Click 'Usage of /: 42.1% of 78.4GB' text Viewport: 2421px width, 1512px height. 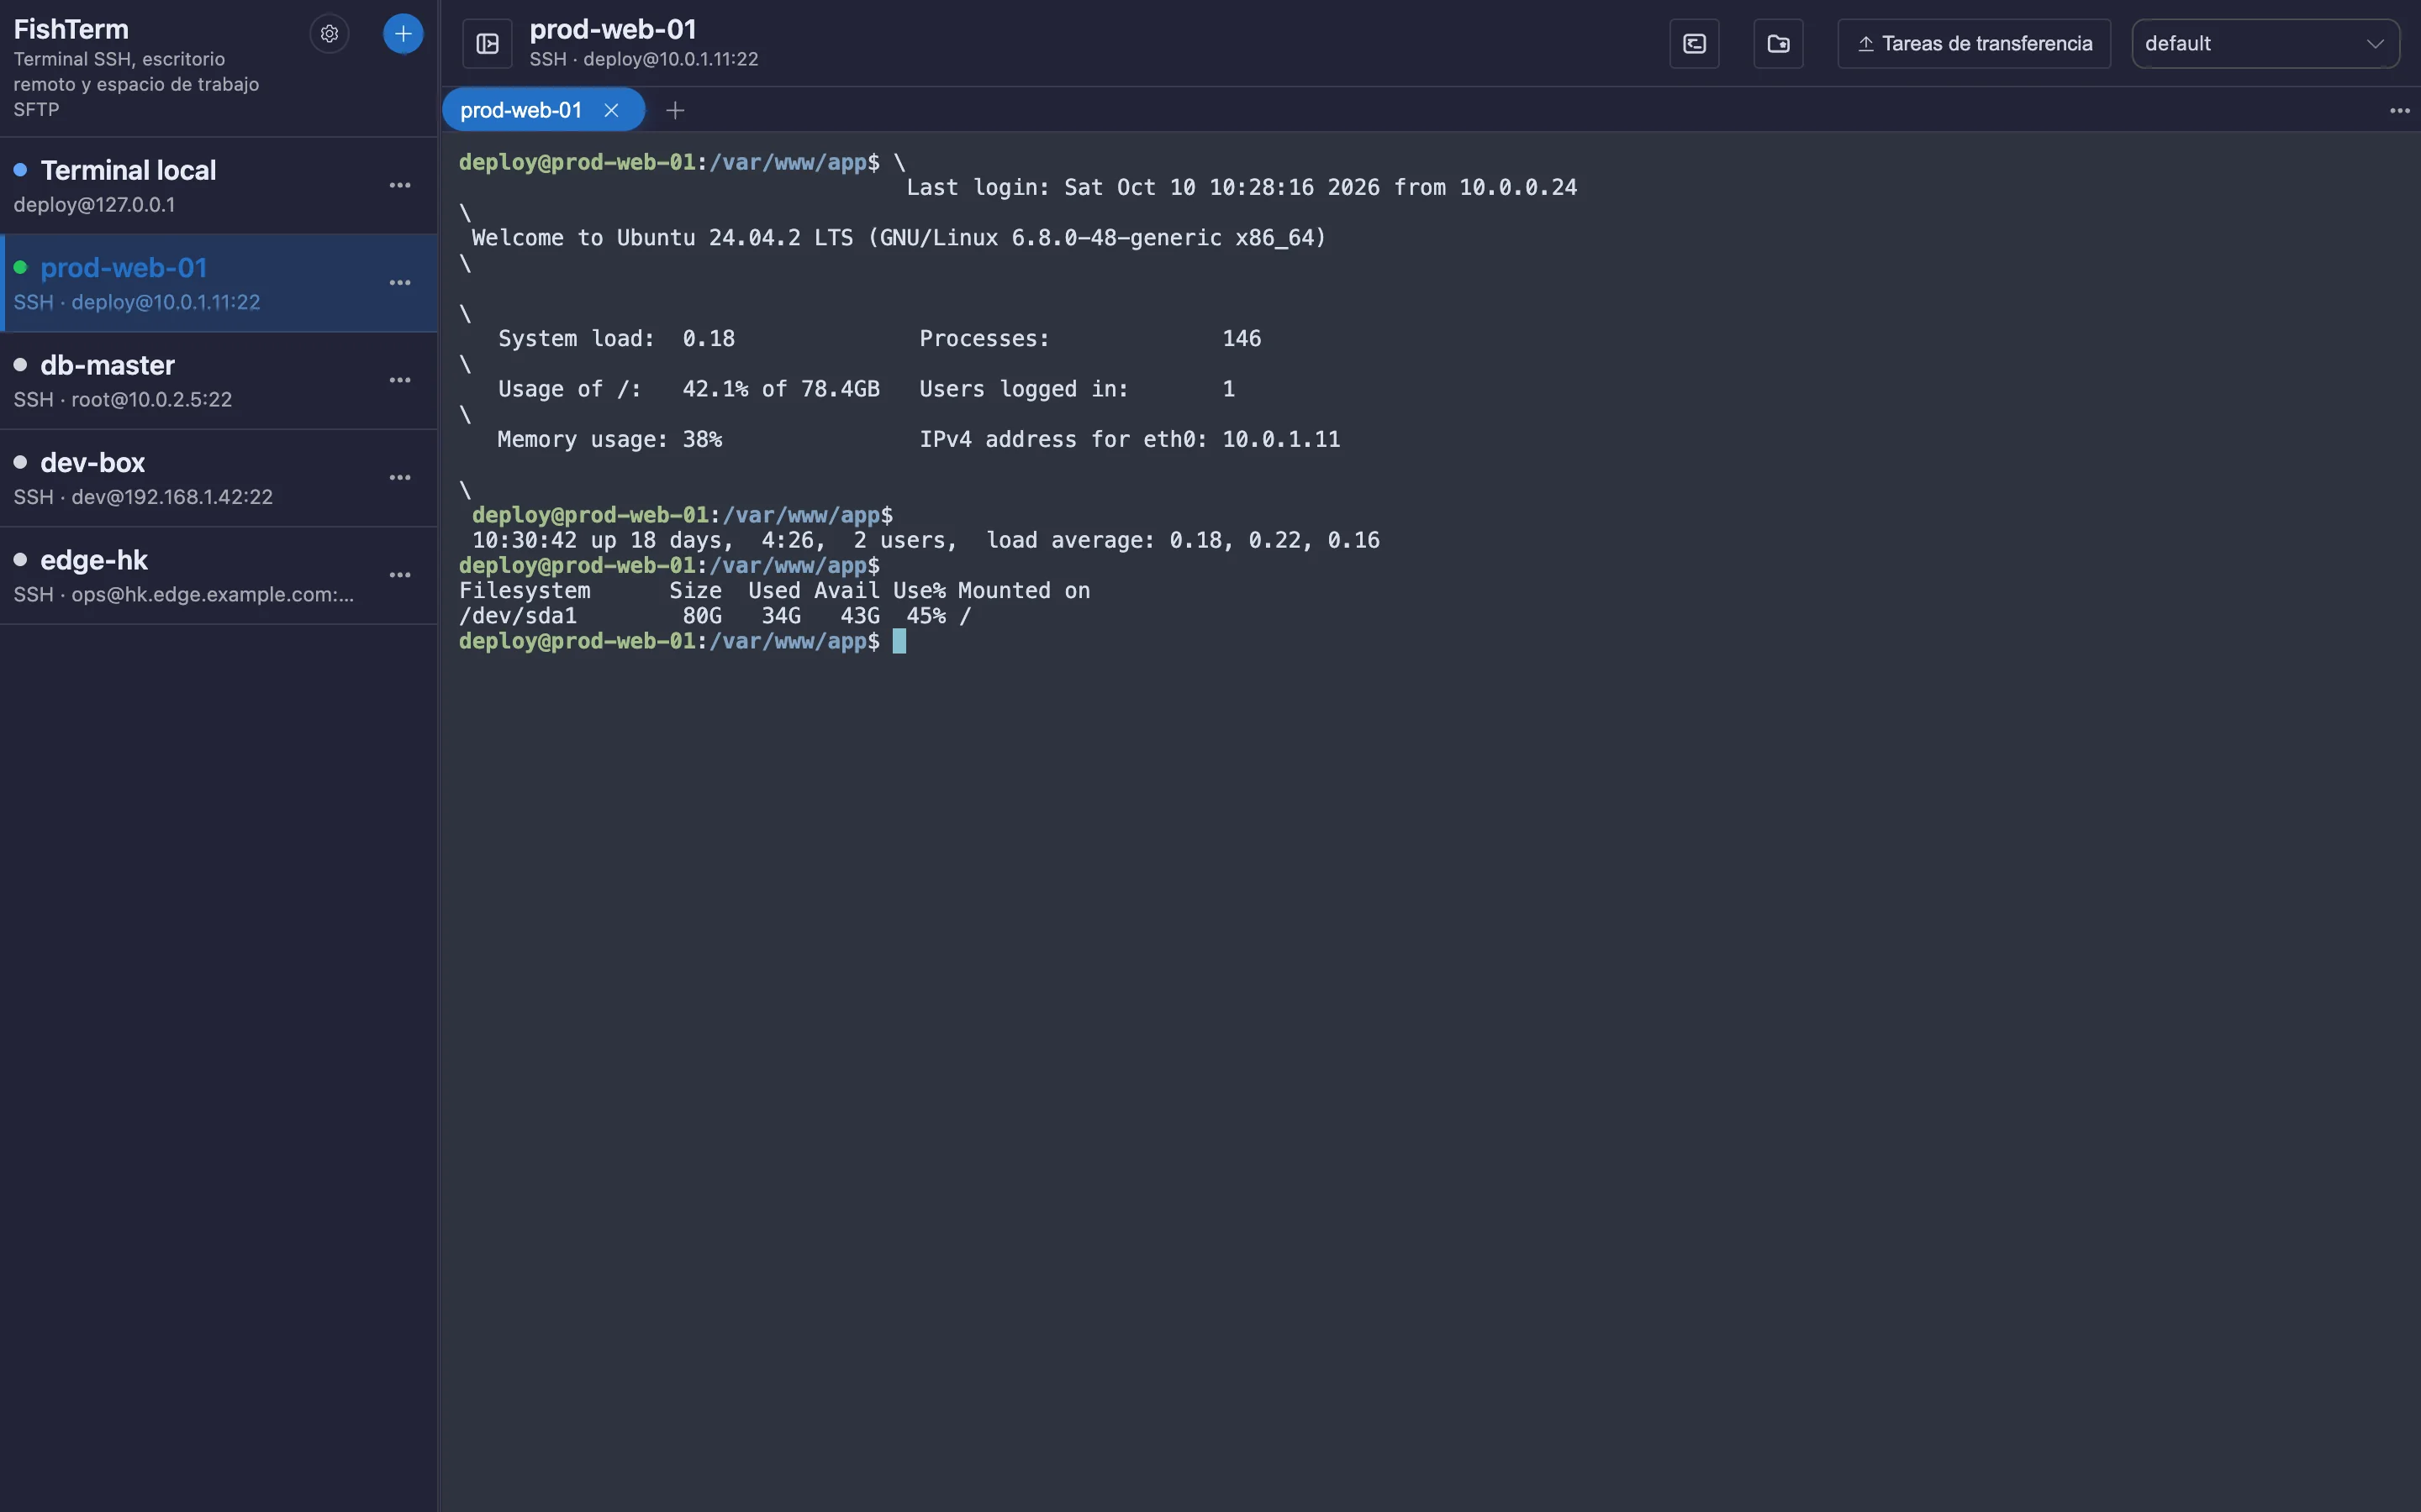(688, 389)
